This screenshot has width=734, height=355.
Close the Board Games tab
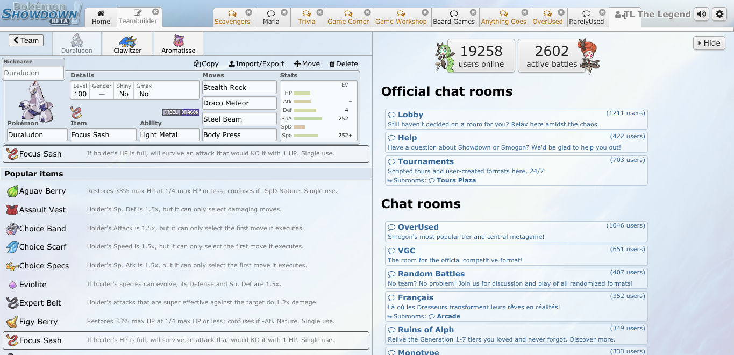click(473, 12)
